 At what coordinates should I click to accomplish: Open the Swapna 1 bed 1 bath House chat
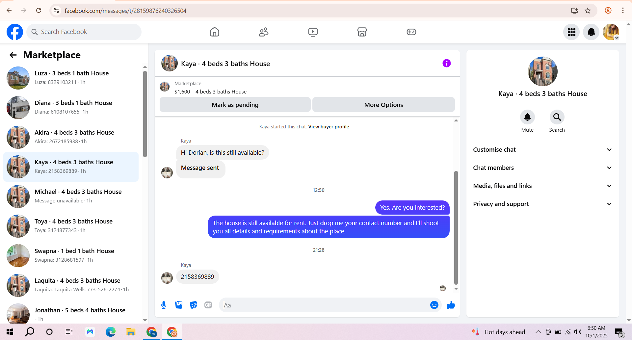[x=71, y=256]
